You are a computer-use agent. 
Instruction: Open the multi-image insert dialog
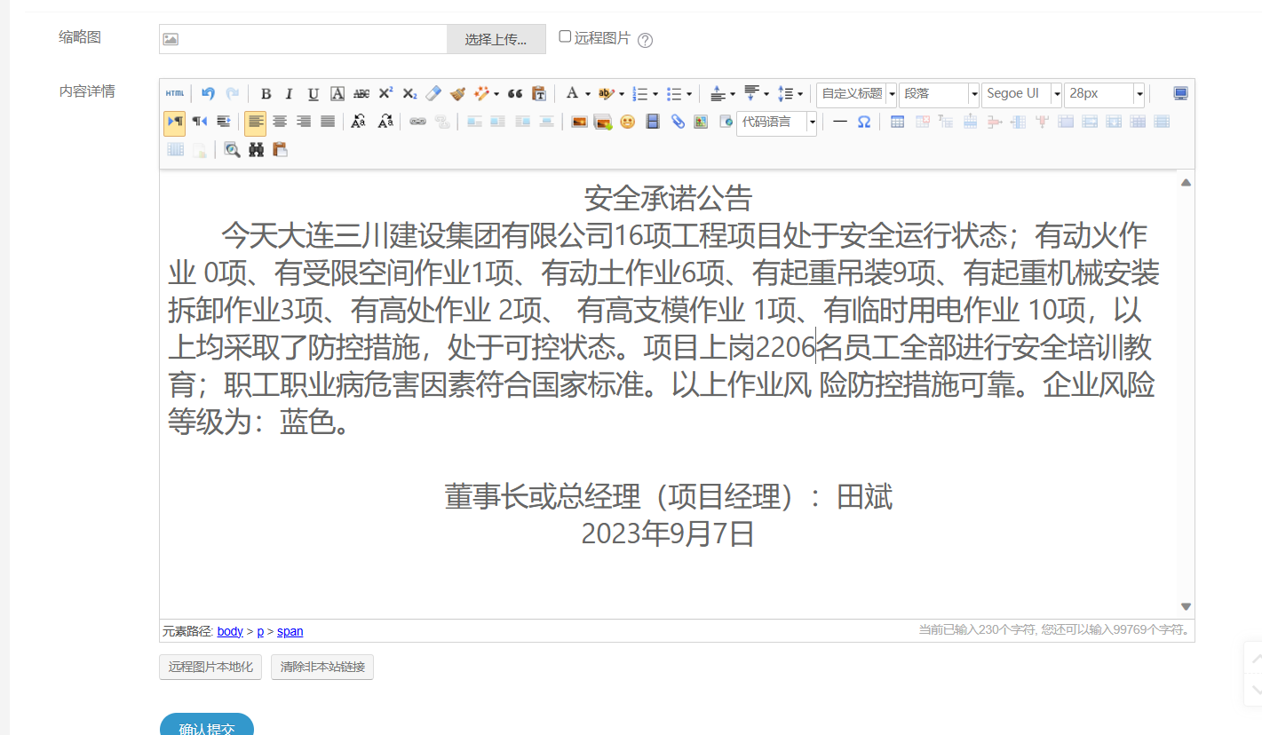(603, 122)
